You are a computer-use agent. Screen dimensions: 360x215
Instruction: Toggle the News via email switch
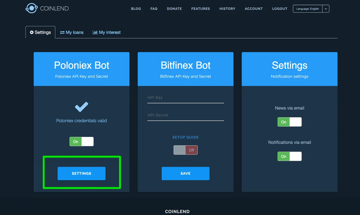(x=290, y=122)
